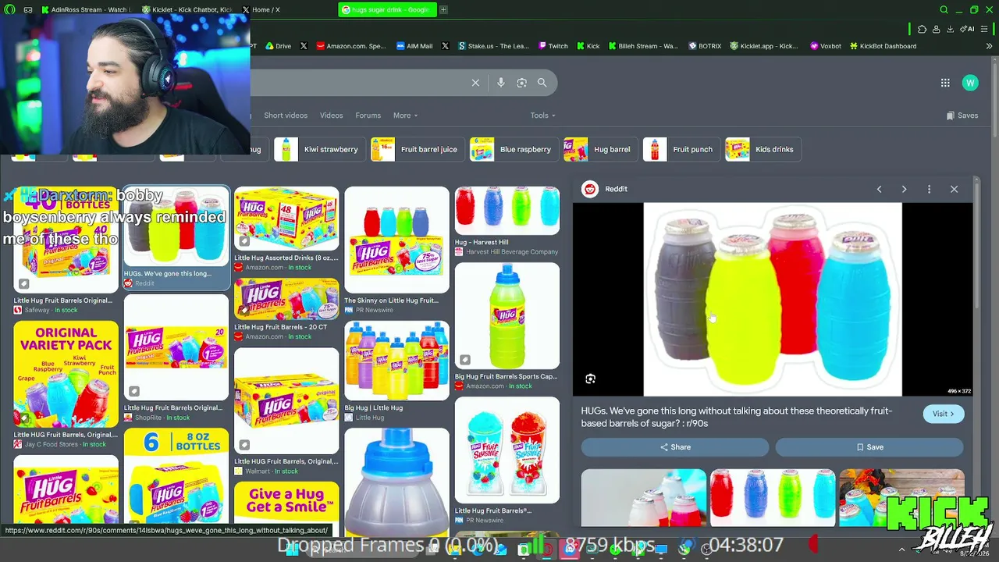Open the Twitch bookmark
The width and height of the screenshot is (999, 562).
[553, 46]
